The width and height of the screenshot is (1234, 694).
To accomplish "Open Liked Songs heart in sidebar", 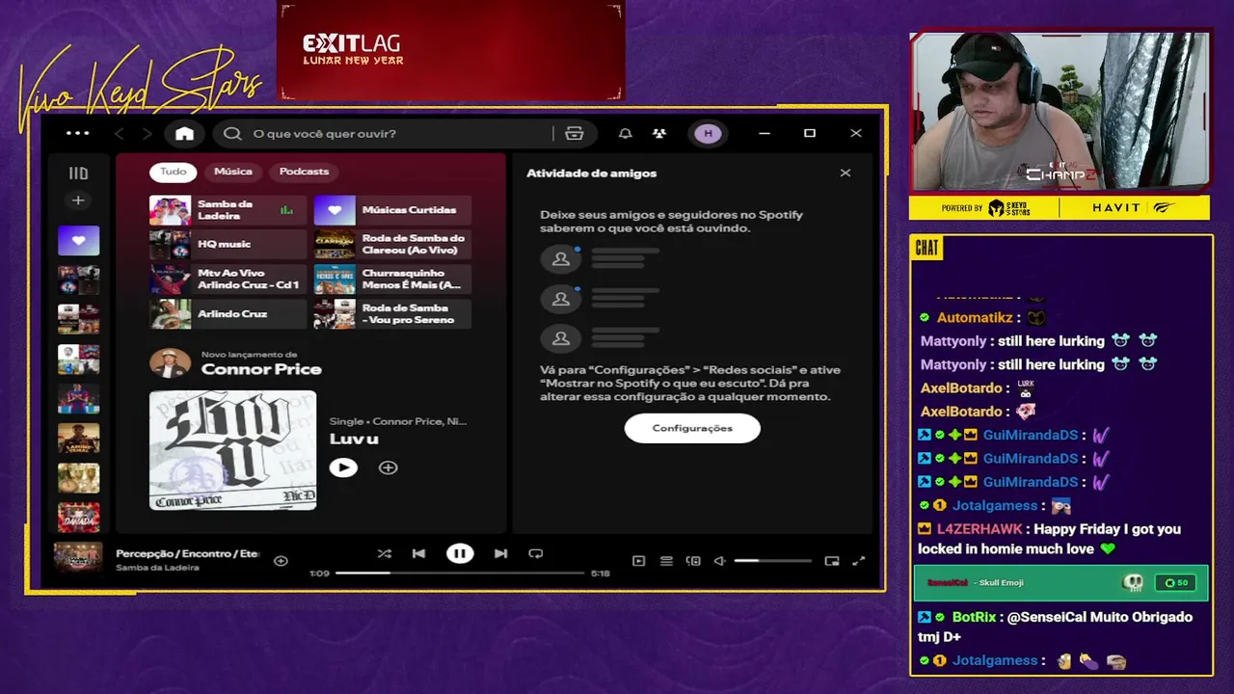I will coord(78,241).
